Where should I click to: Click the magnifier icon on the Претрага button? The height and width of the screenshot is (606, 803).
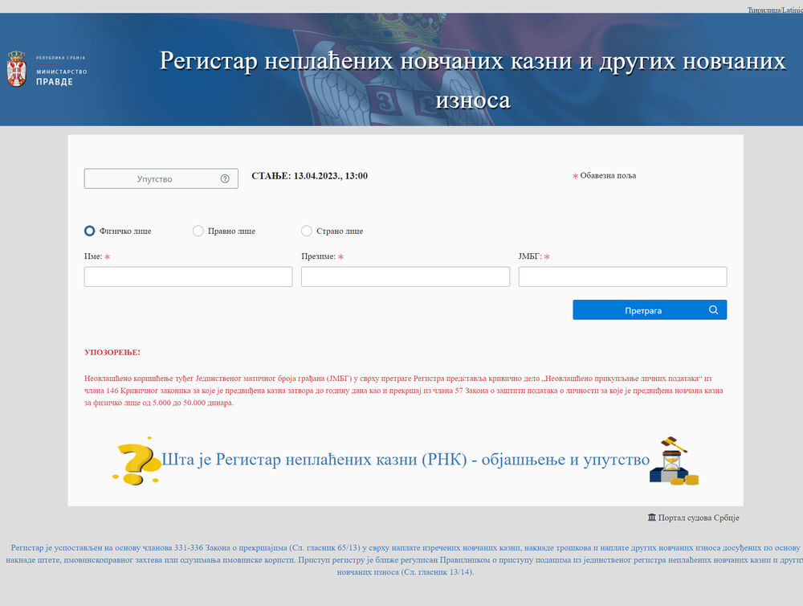[x=712, y=309]
